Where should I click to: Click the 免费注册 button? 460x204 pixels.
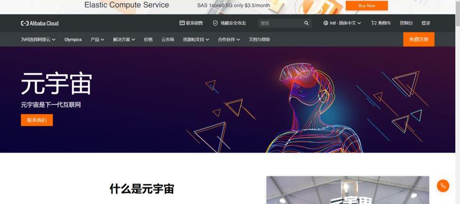[x=418, y=40]
